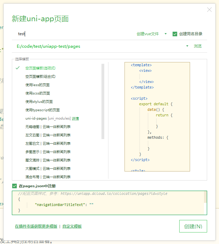The height and width of the screenshot is (244, 219).
Task: Click the uniapp.dcloud.io comment line in the JSON editor
Action: [93, 193]
